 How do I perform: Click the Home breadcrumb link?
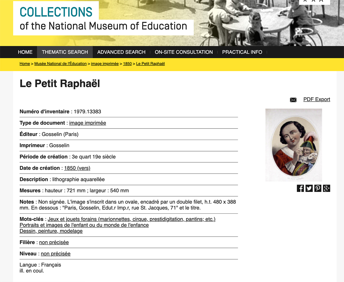tap(25, 64)
